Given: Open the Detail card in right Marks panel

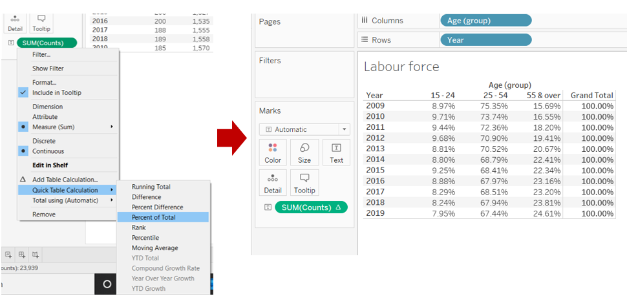Looking at the screenshot, I should pyautogui.click(x=273, y=183).
